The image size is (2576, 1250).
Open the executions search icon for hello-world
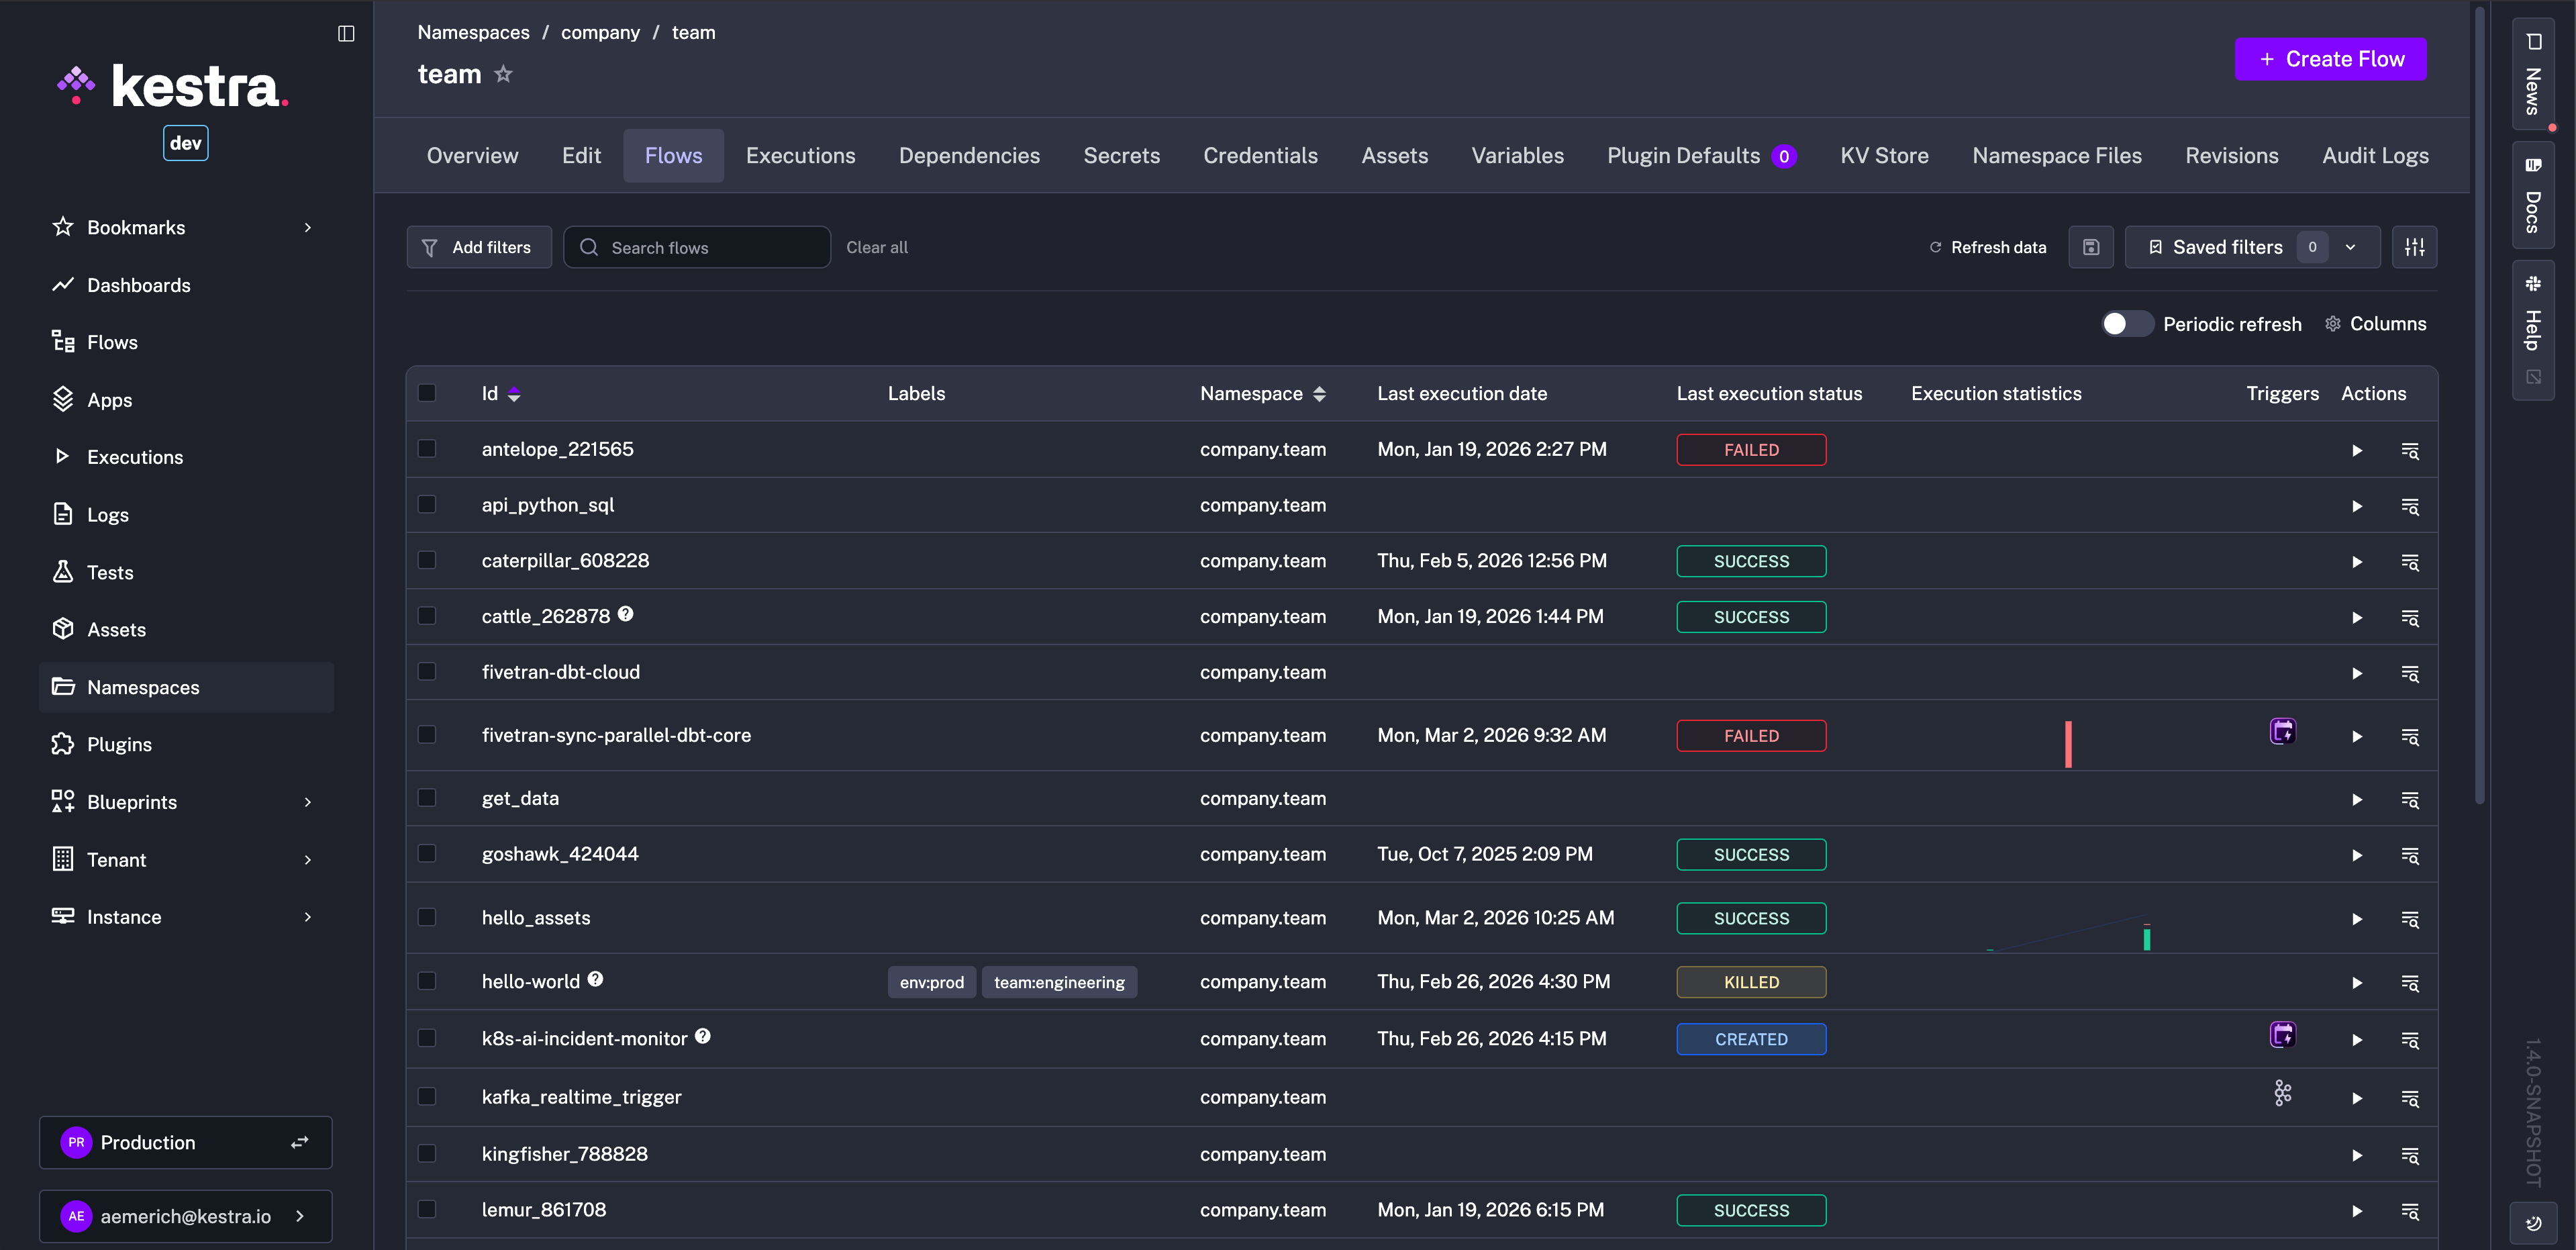click(2410, 983)
